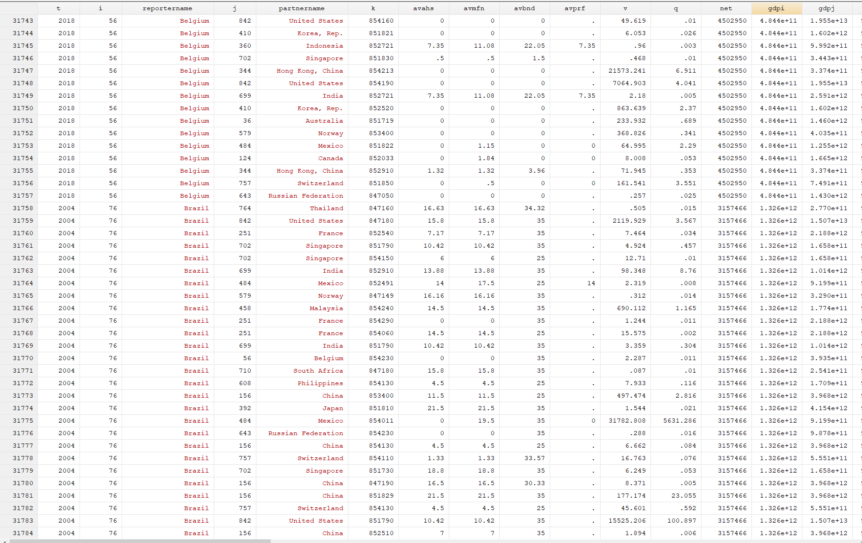Select the 't' column header

58,8
